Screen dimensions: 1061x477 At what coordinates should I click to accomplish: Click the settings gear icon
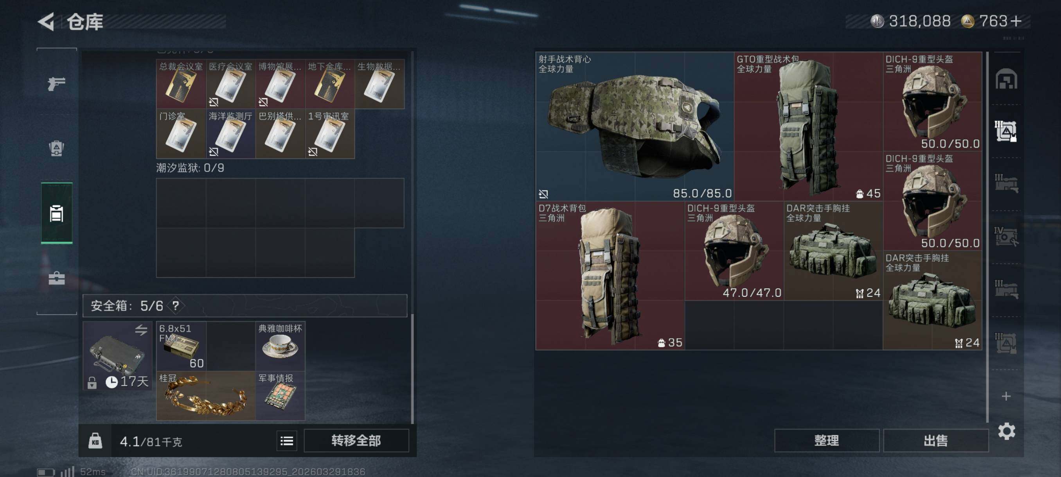click(1006, 431)
